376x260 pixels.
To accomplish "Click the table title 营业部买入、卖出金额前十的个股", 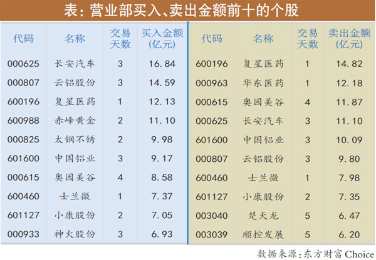I will (188, 11).
